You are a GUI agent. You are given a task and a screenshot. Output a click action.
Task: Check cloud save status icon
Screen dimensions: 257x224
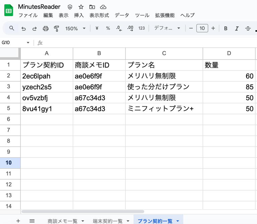[103, 7]
